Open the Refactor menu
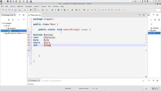The width and height of the screenshot is (161, 91). (20, 6)
